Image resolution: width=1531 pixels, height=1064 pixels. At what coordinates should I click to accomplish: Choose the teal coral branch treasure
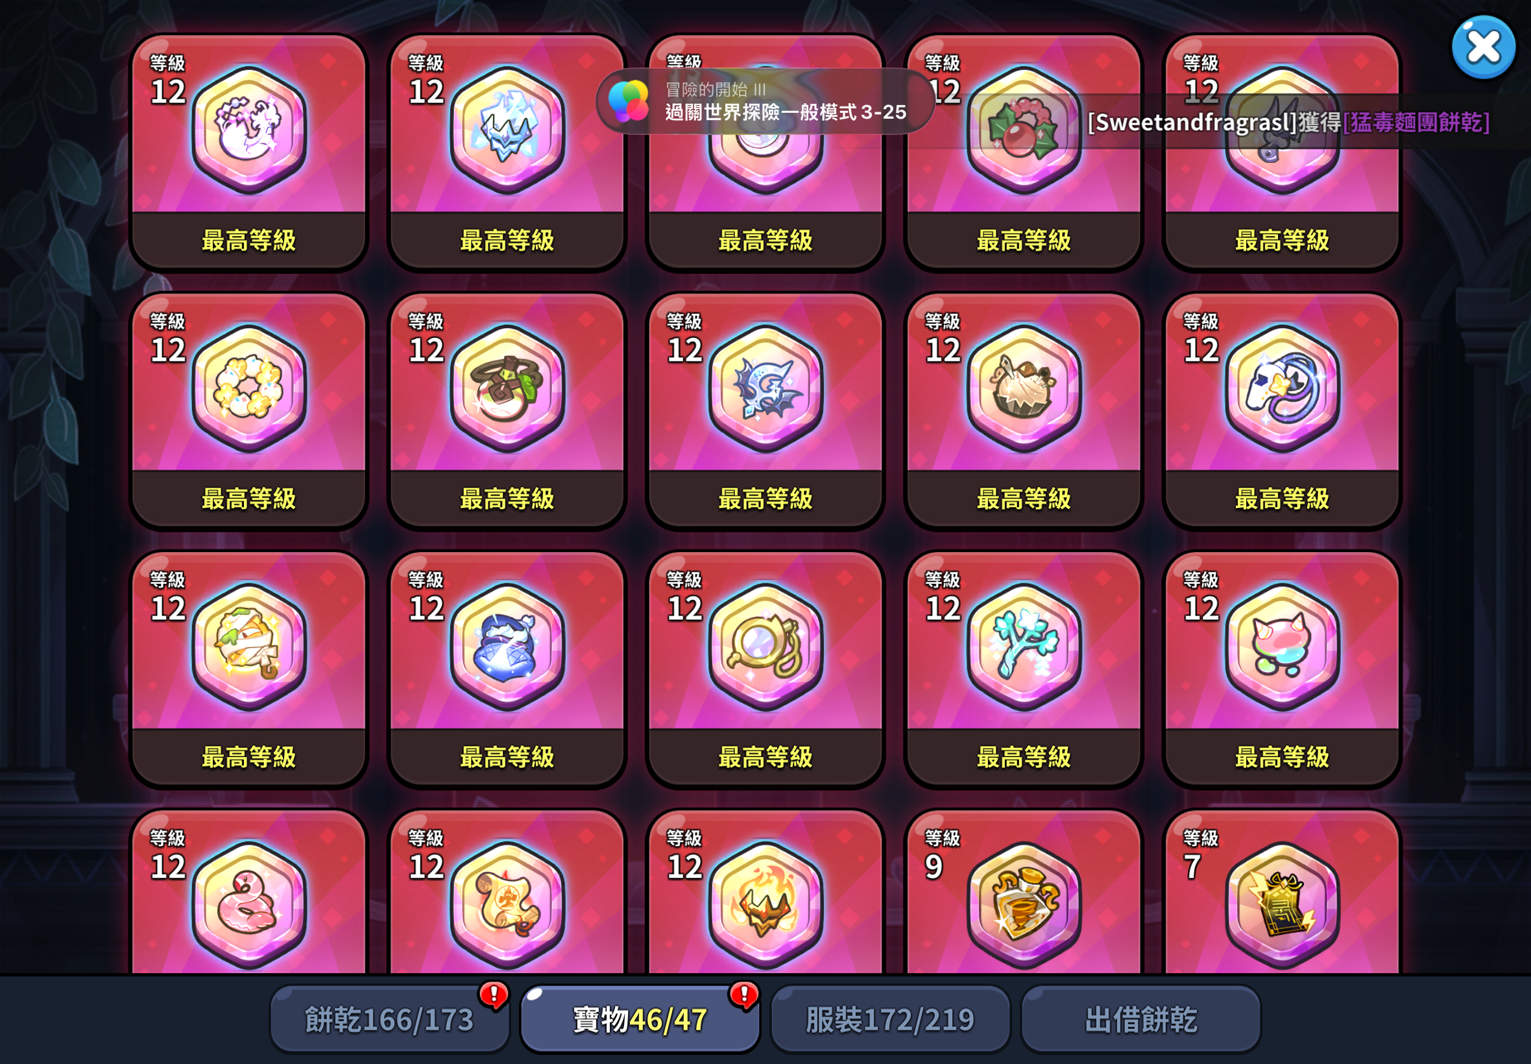pos(1024,647)
